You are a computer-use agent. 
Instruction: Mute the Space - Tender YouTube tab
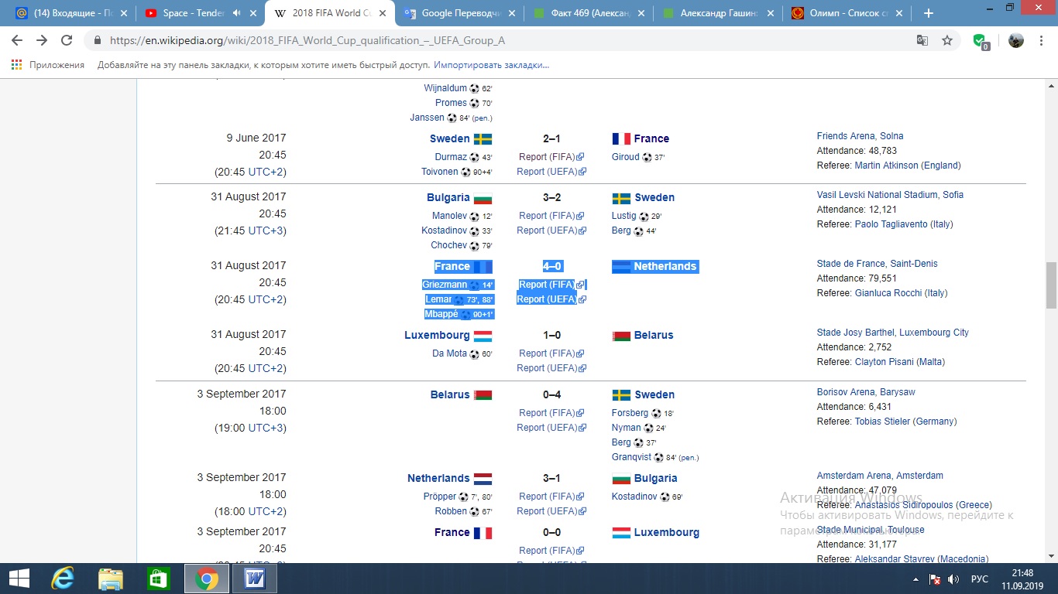pos(235,13)
